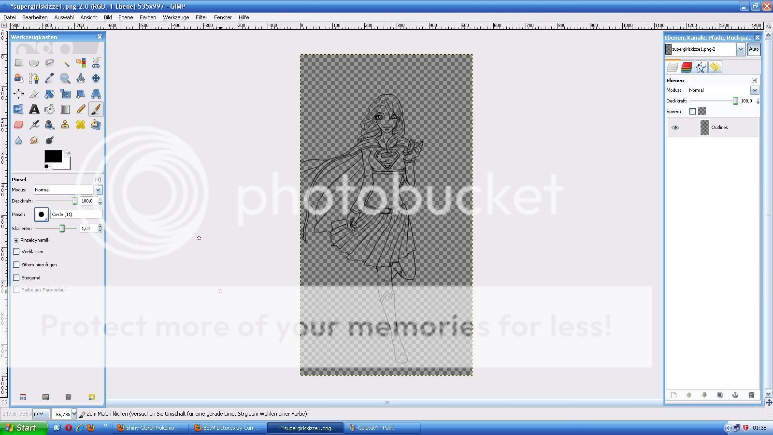Select the Smudge tool
The height and width of the screenshot is (435, 773).
coord(34,140)
